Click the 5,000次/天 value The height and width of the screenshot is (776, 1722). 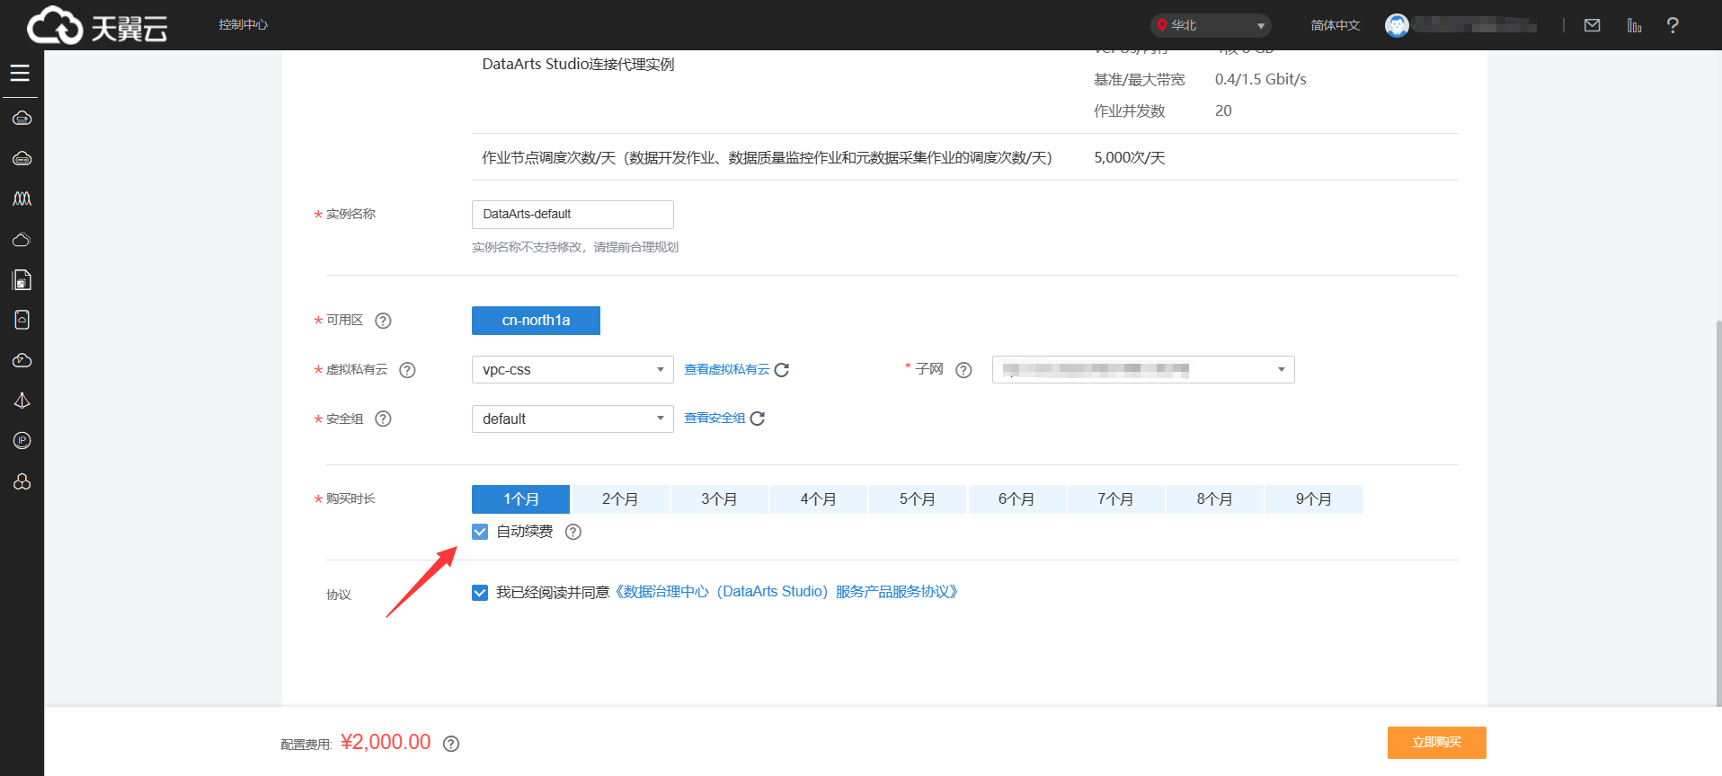pos(1129,158)
